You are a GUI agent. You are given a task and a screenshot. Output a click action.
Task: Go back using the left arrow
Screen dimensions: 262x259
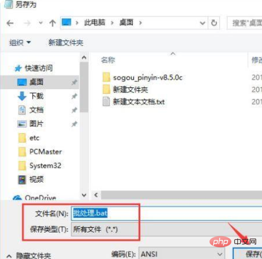[10, 23]
